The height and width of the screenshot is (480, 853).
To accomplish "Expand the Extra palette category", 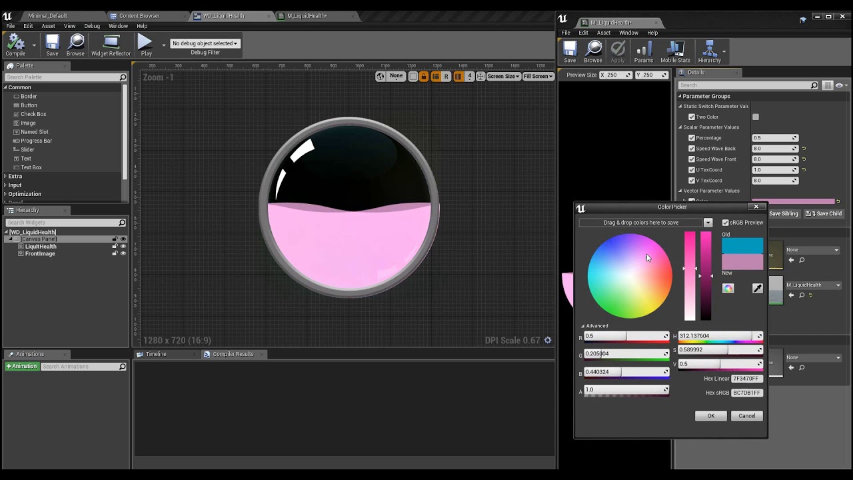I will pos(5,176).
